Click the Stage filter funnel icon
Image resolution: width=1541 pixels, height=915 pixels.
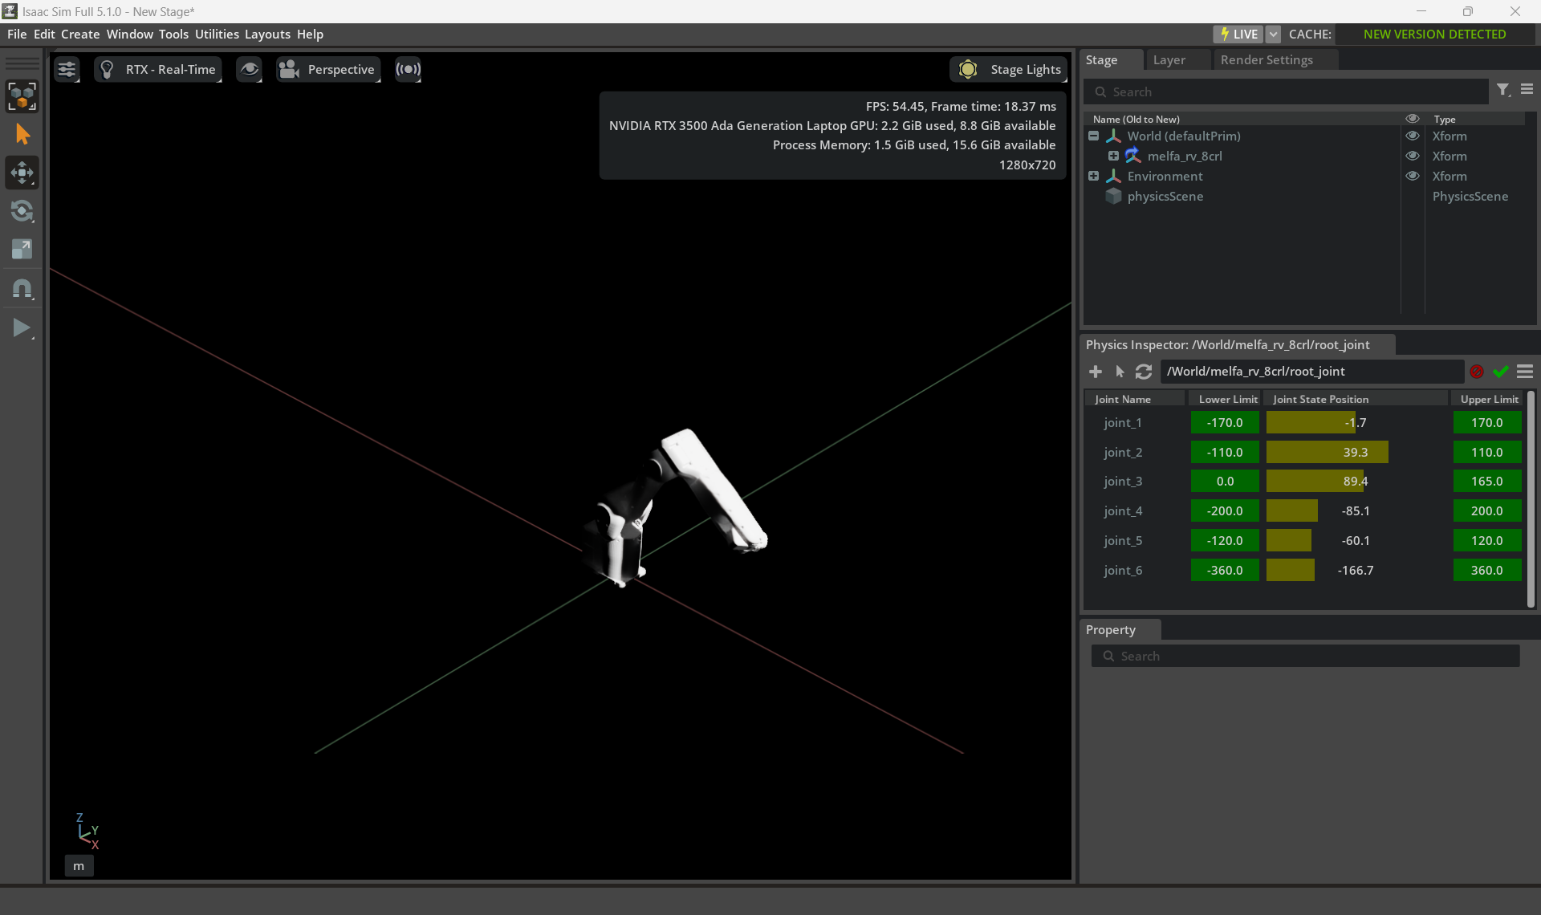[x=1503, y=91]
